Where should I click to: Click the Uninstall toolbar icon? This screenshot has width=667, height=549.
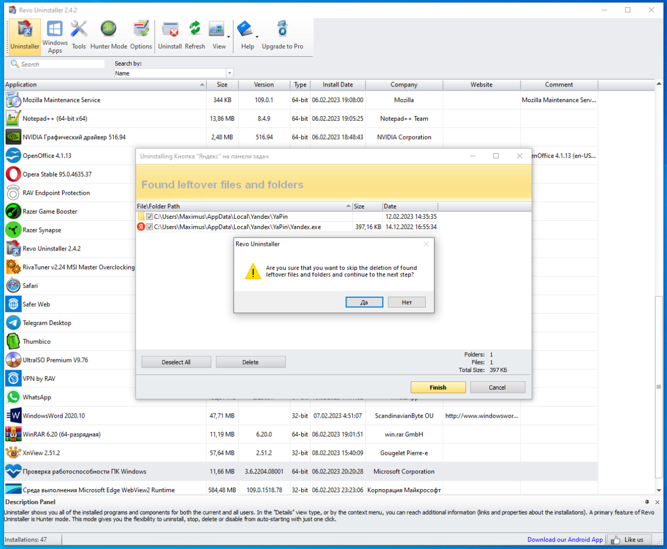click(170, 36)
